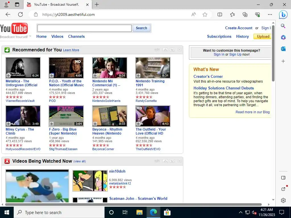Click Read more in our Blog
The width and height of the screenshot is (291, 218).
click(x=253, y=112)
